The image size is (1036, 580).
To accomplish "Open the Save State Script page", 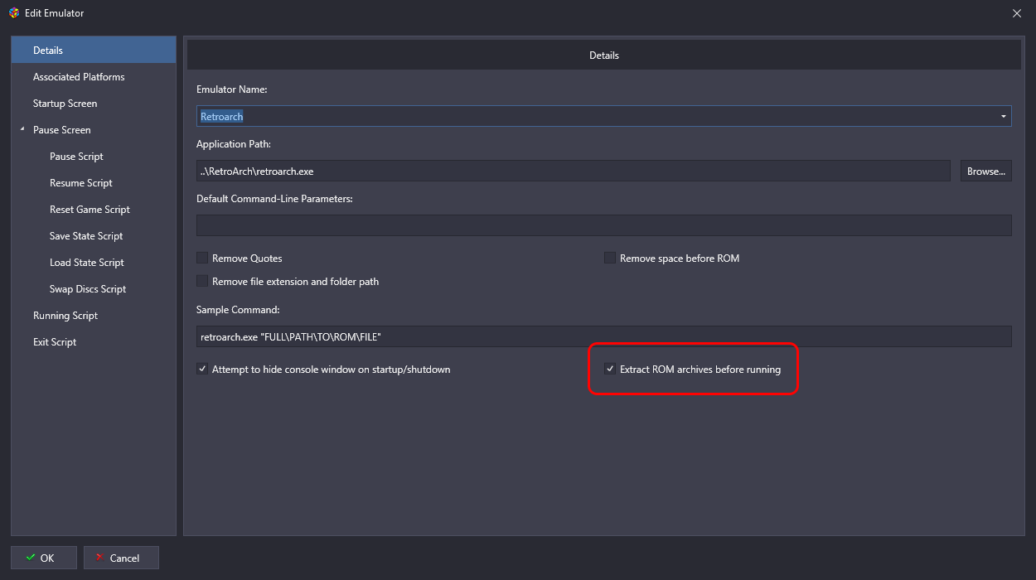I will [x=86, y=236].
